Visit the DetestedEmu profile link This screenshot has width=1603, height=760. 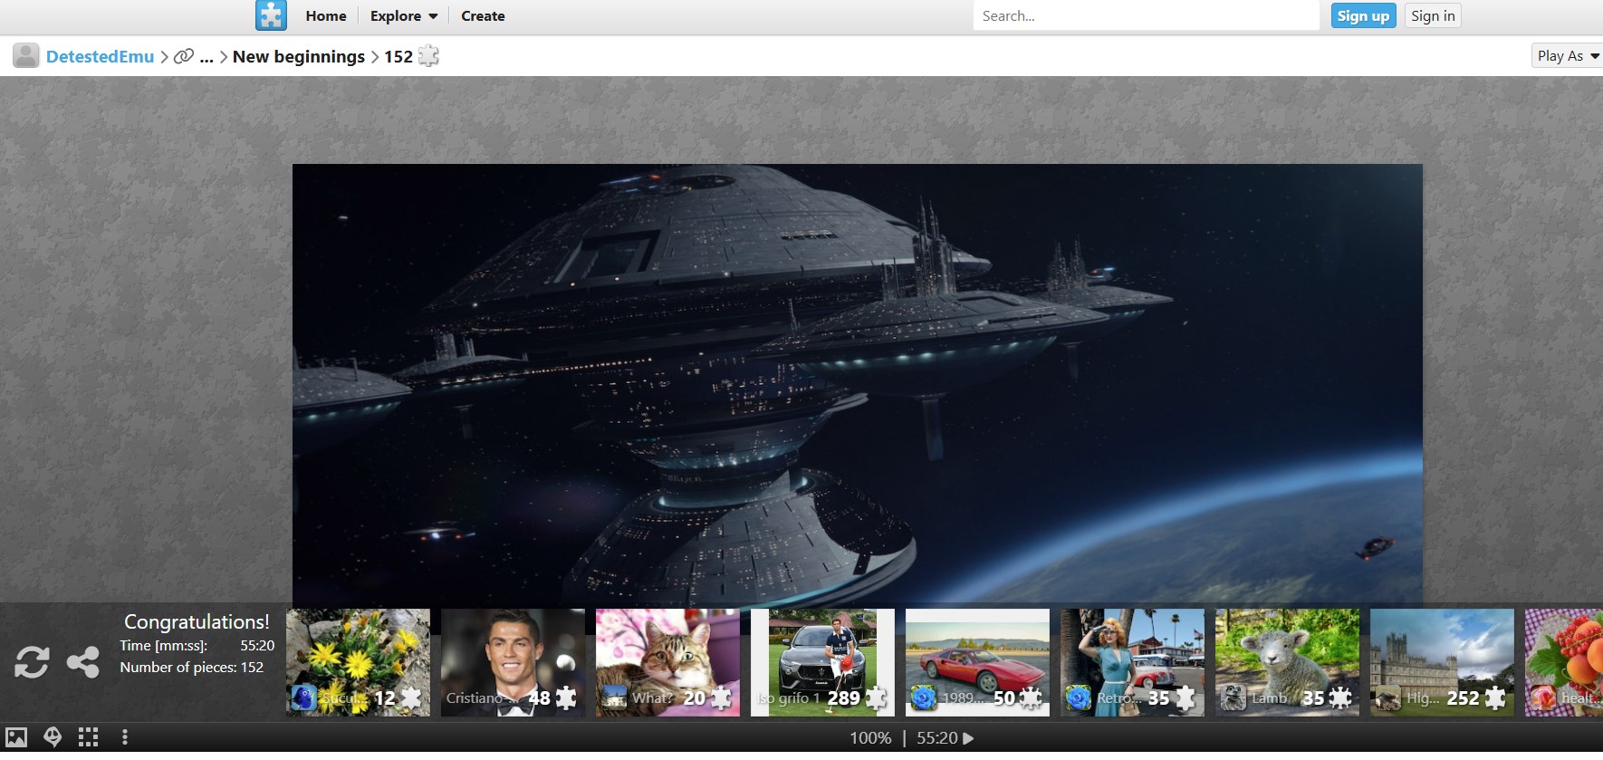(x=100, y=56)
